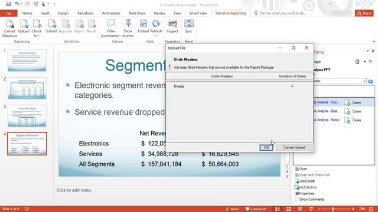Select the Analysis - Notes doclet row
Image resolution: width=378 pixels, height=212 pixels.
pyautogui.click(x=344, y=120)
